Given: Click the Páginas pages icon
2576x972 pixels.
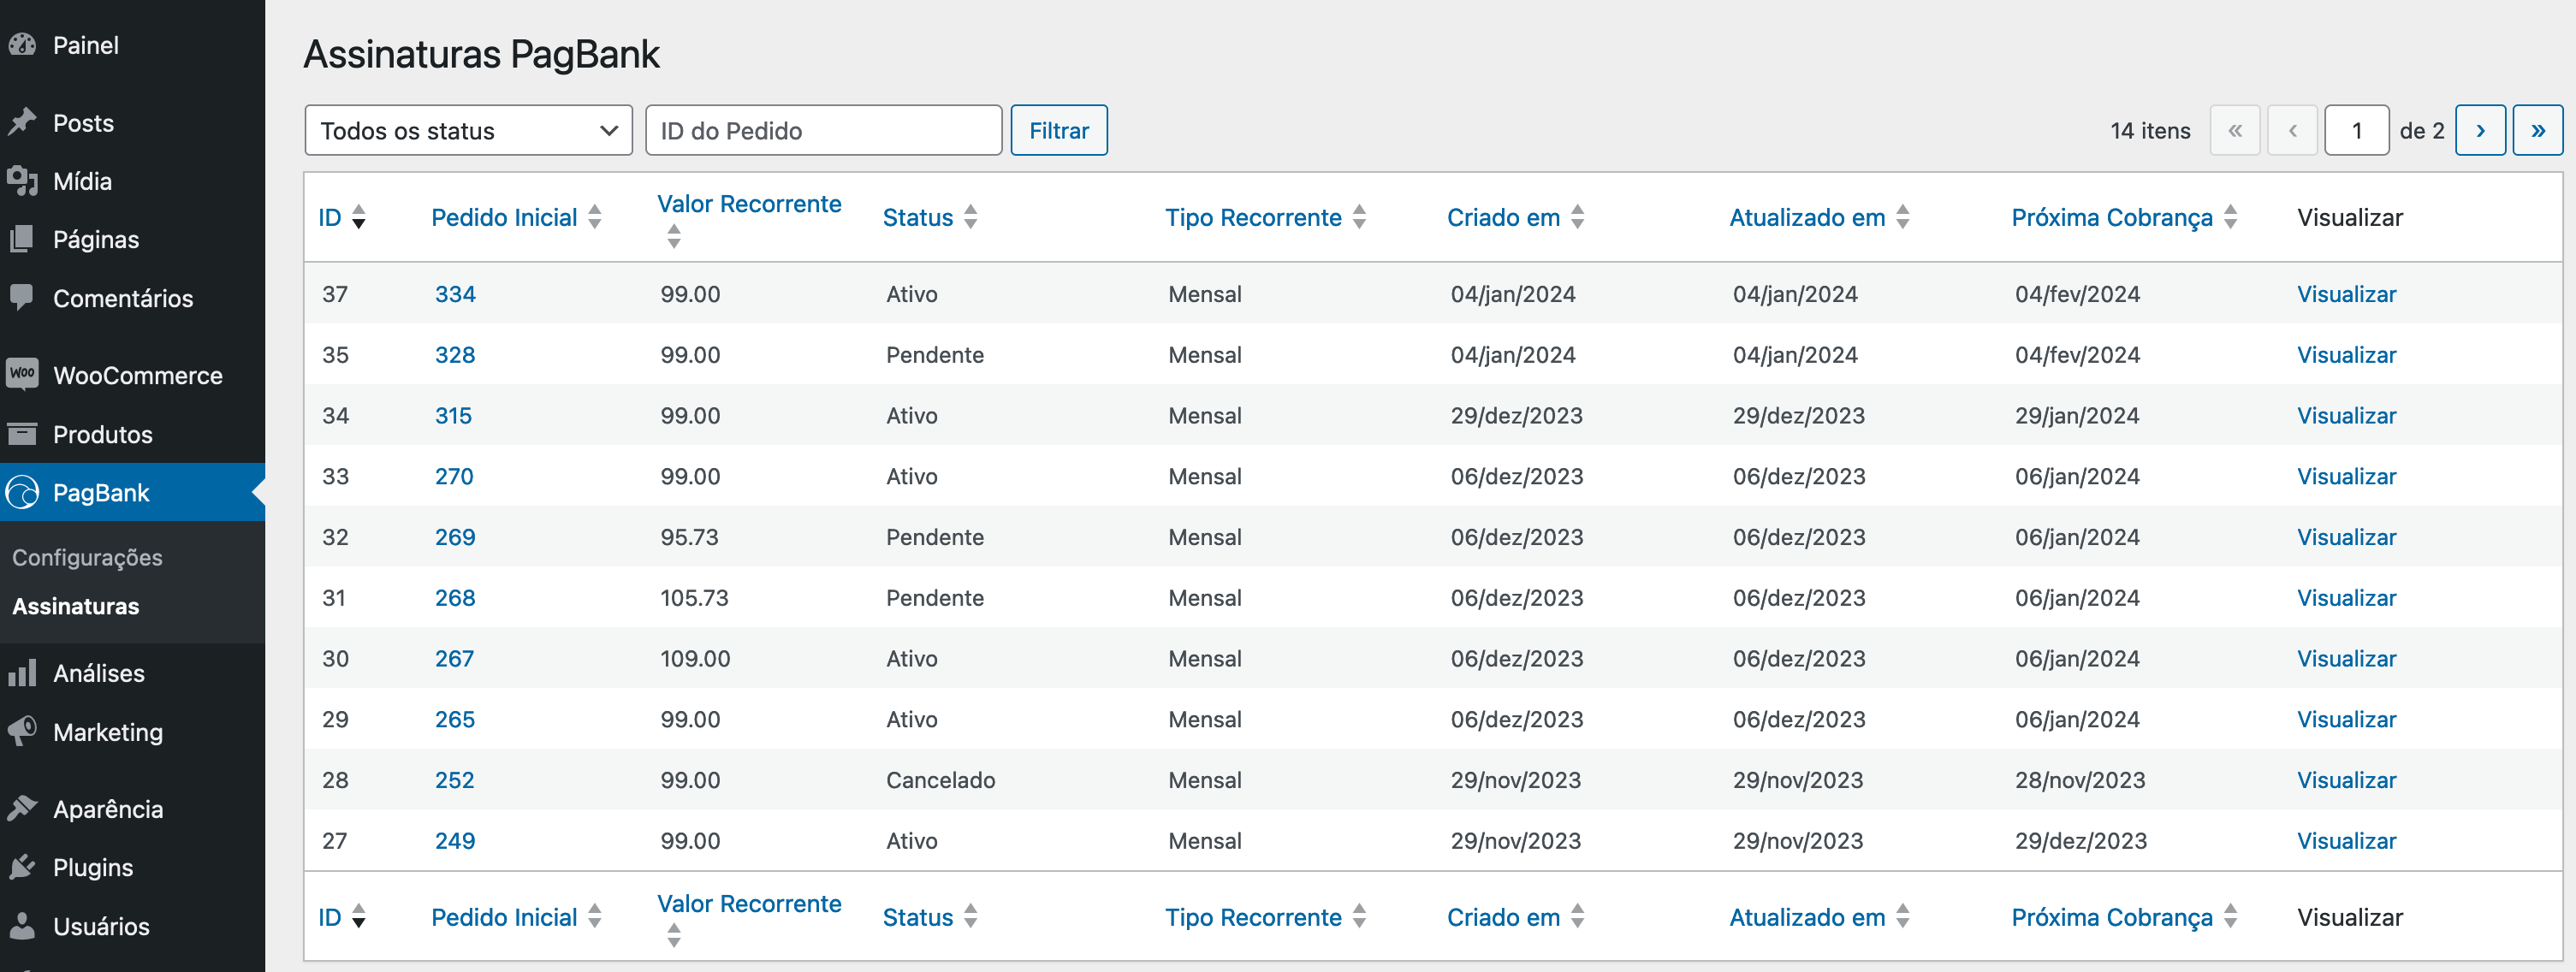Looking at the screenshot, I should (x=22, y=239).
